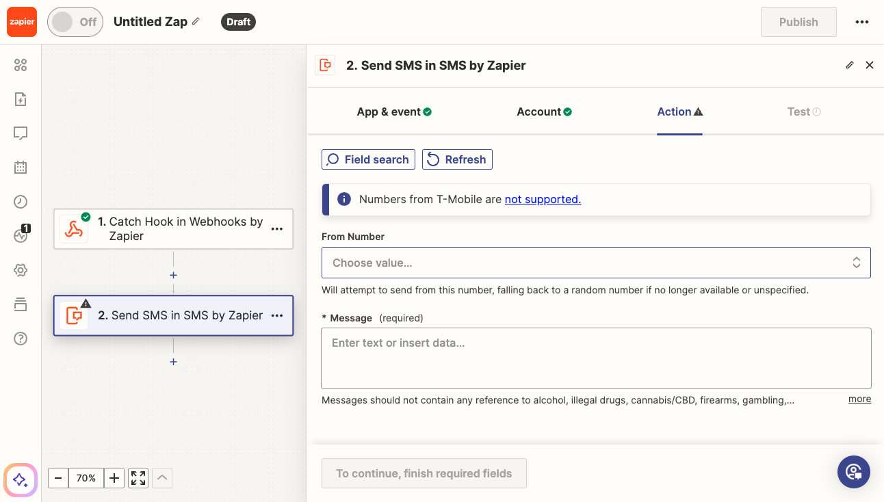Open the From Number dropdown
The height and width of the screenshot is (502, 884).
coord(596,263)
